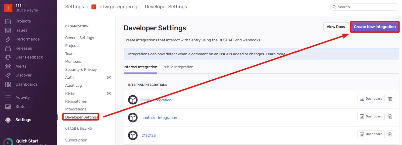Click the intwrgeregrgereg breadcrumb link

tap(118, 7)
